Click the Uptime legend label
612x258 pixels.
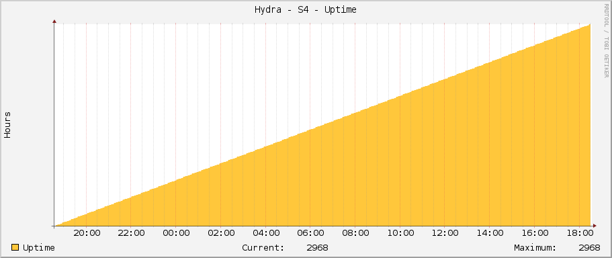[x=39, y=248]
